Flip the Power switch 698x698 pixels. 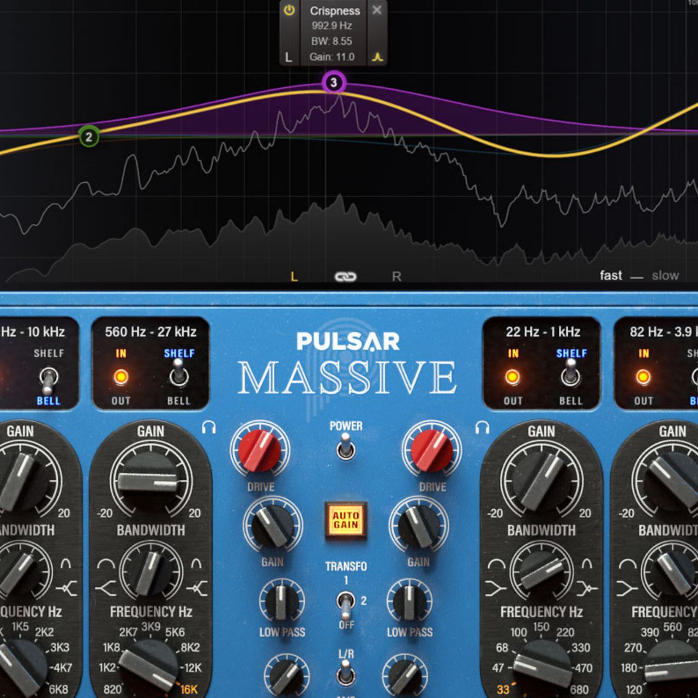point(345,447)
